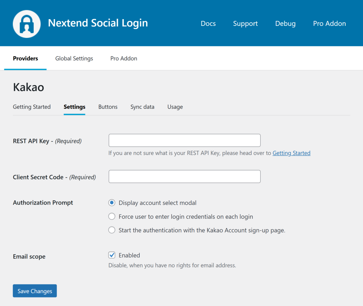This screenshot has width=363, height=306.
Task: Open the Sync data tab
Action: point(142,107)
